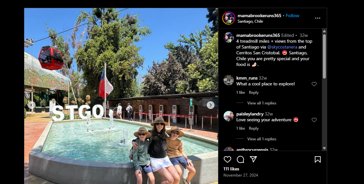The image size is (364, 184).
Task: Open the @skycostanera mention link
Action: tap(282, 47)
